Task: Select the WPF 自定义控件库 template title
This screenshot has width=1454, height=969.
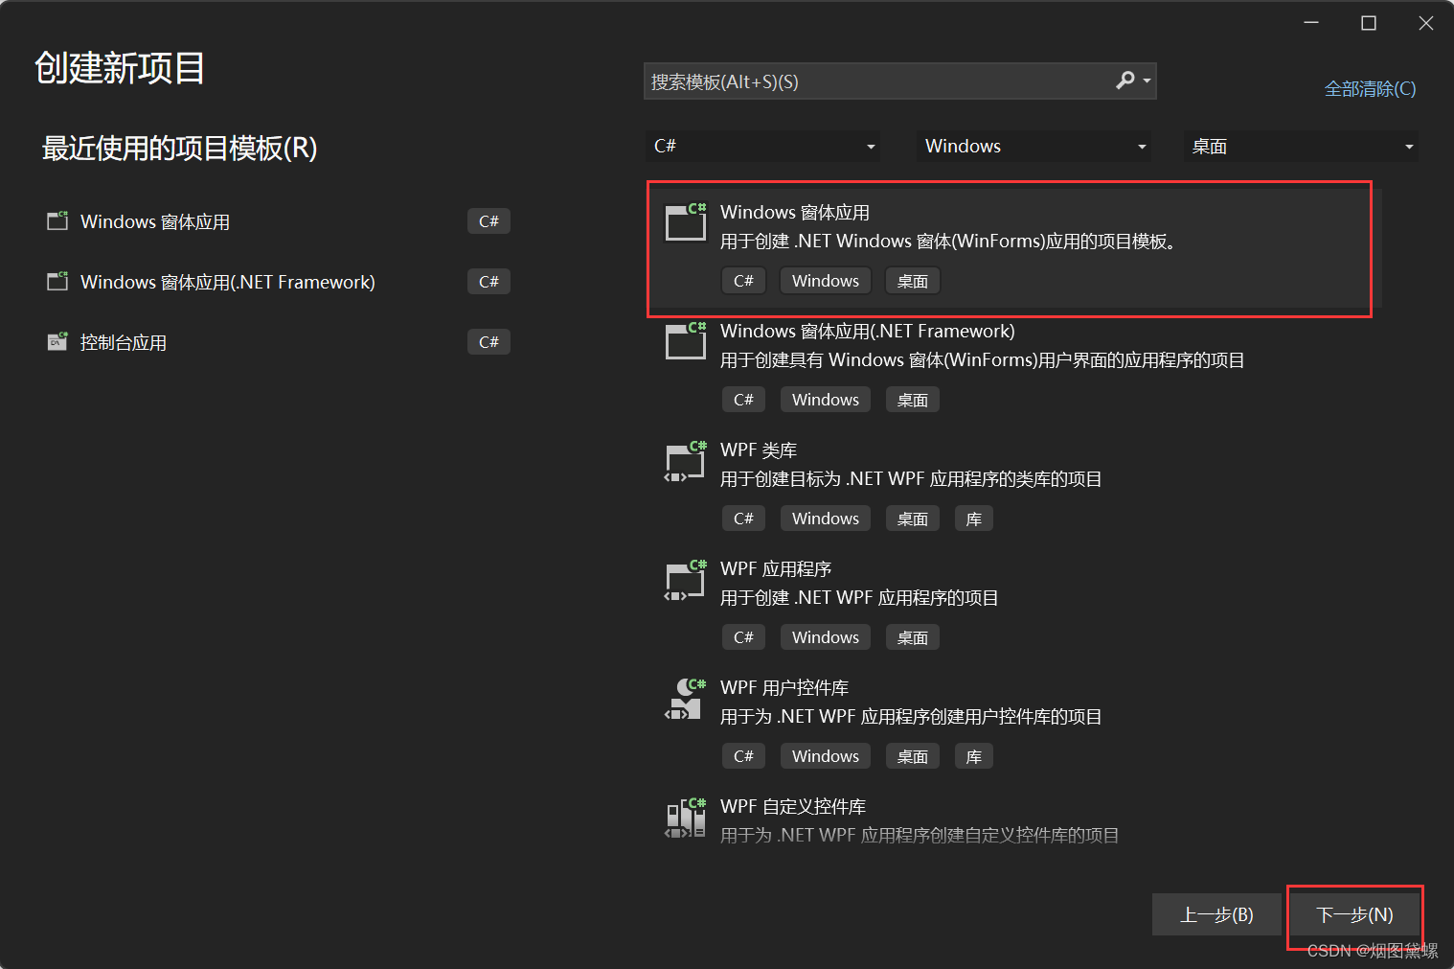Action: (x=793, y=806)
